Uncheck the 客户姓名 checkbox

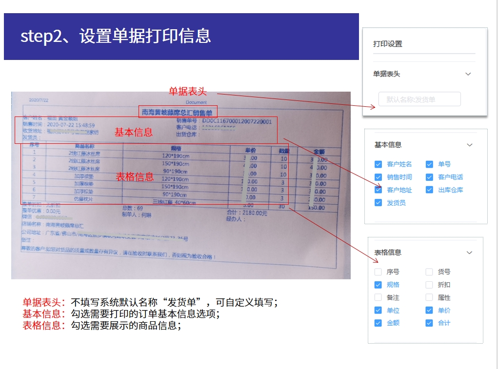378,164
